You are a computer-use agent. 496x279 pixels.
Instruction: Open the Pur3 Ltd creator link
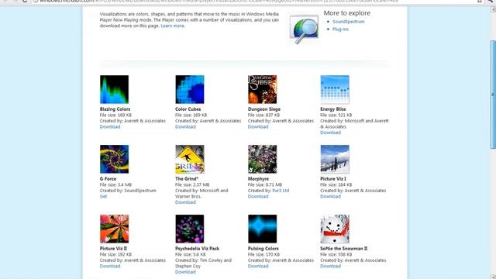[x=281, y=191]
